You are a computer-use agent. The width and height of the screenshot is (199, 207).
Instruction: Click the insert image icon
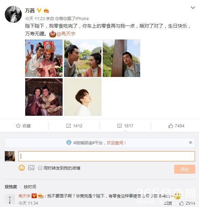pos(31,168)
